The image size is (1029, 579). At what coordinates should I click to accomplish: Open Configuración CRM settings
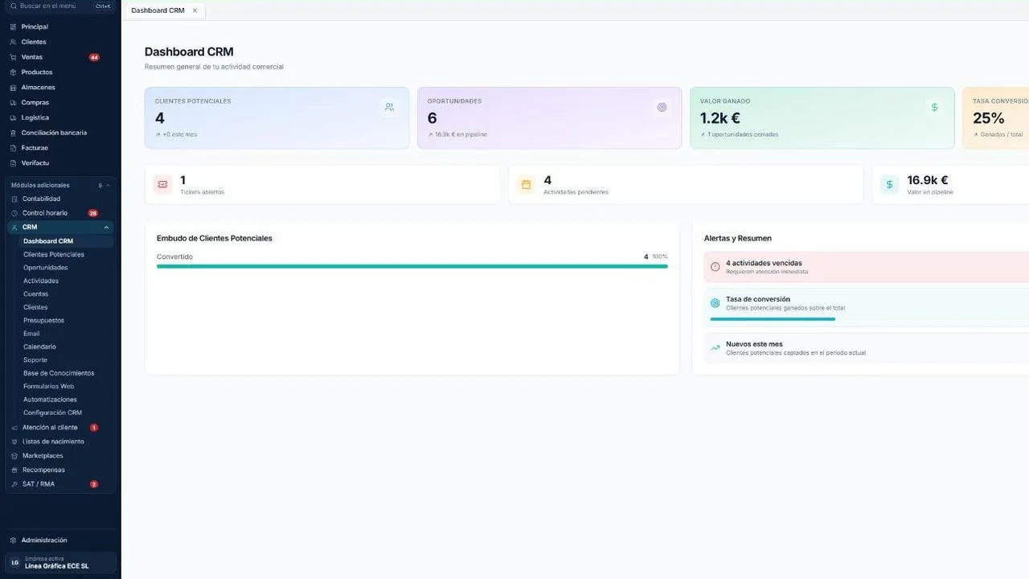[52, 413]
